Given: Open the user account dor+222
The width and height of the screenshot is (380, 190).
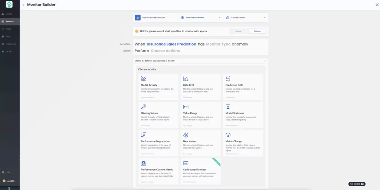Looking at the screenshot, I should point(10,181).
